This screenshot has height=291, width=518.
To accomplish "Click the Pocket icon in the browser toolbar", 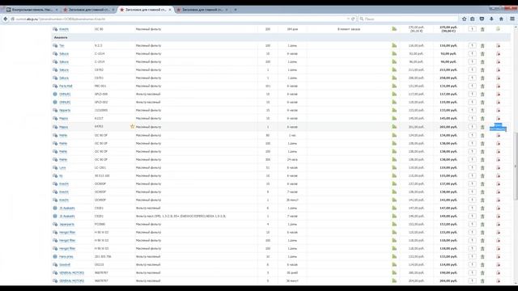I will pos(482,19).
